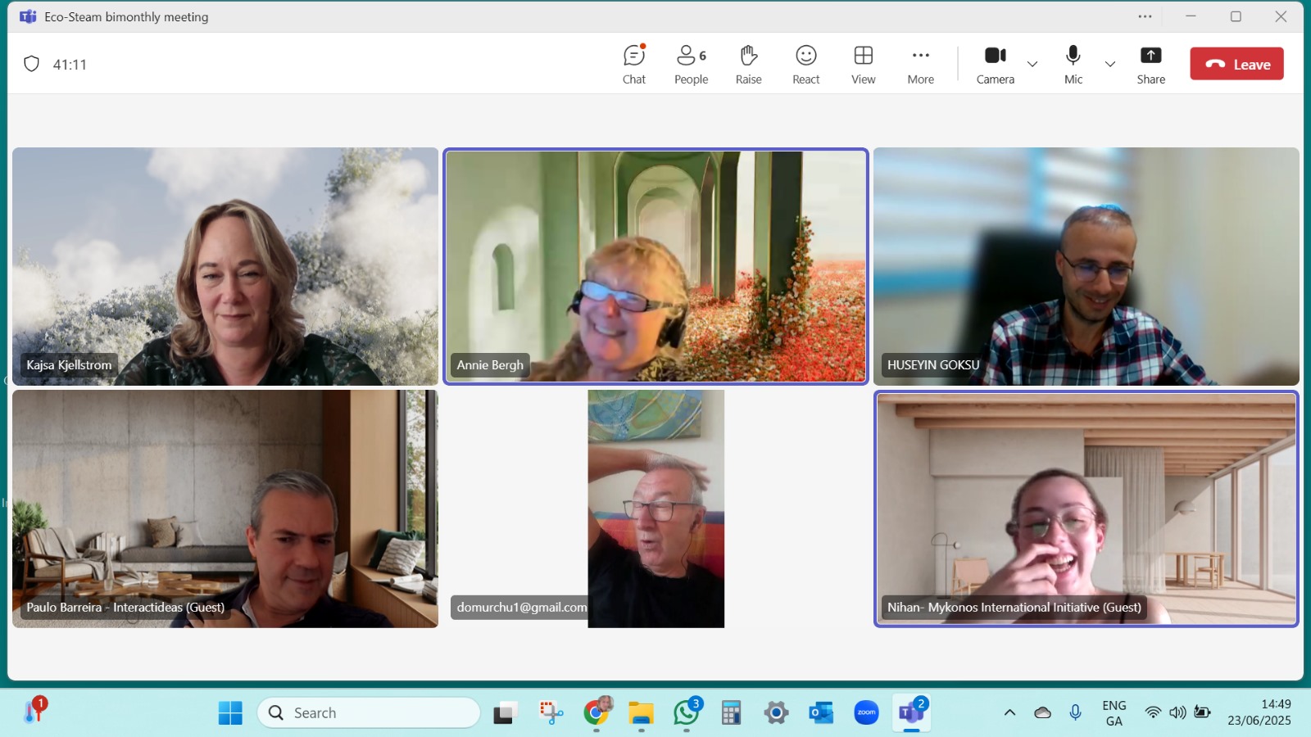Open the More actions menu
The height and width of the screenshot is (737, 1311).
coord(920,65)
